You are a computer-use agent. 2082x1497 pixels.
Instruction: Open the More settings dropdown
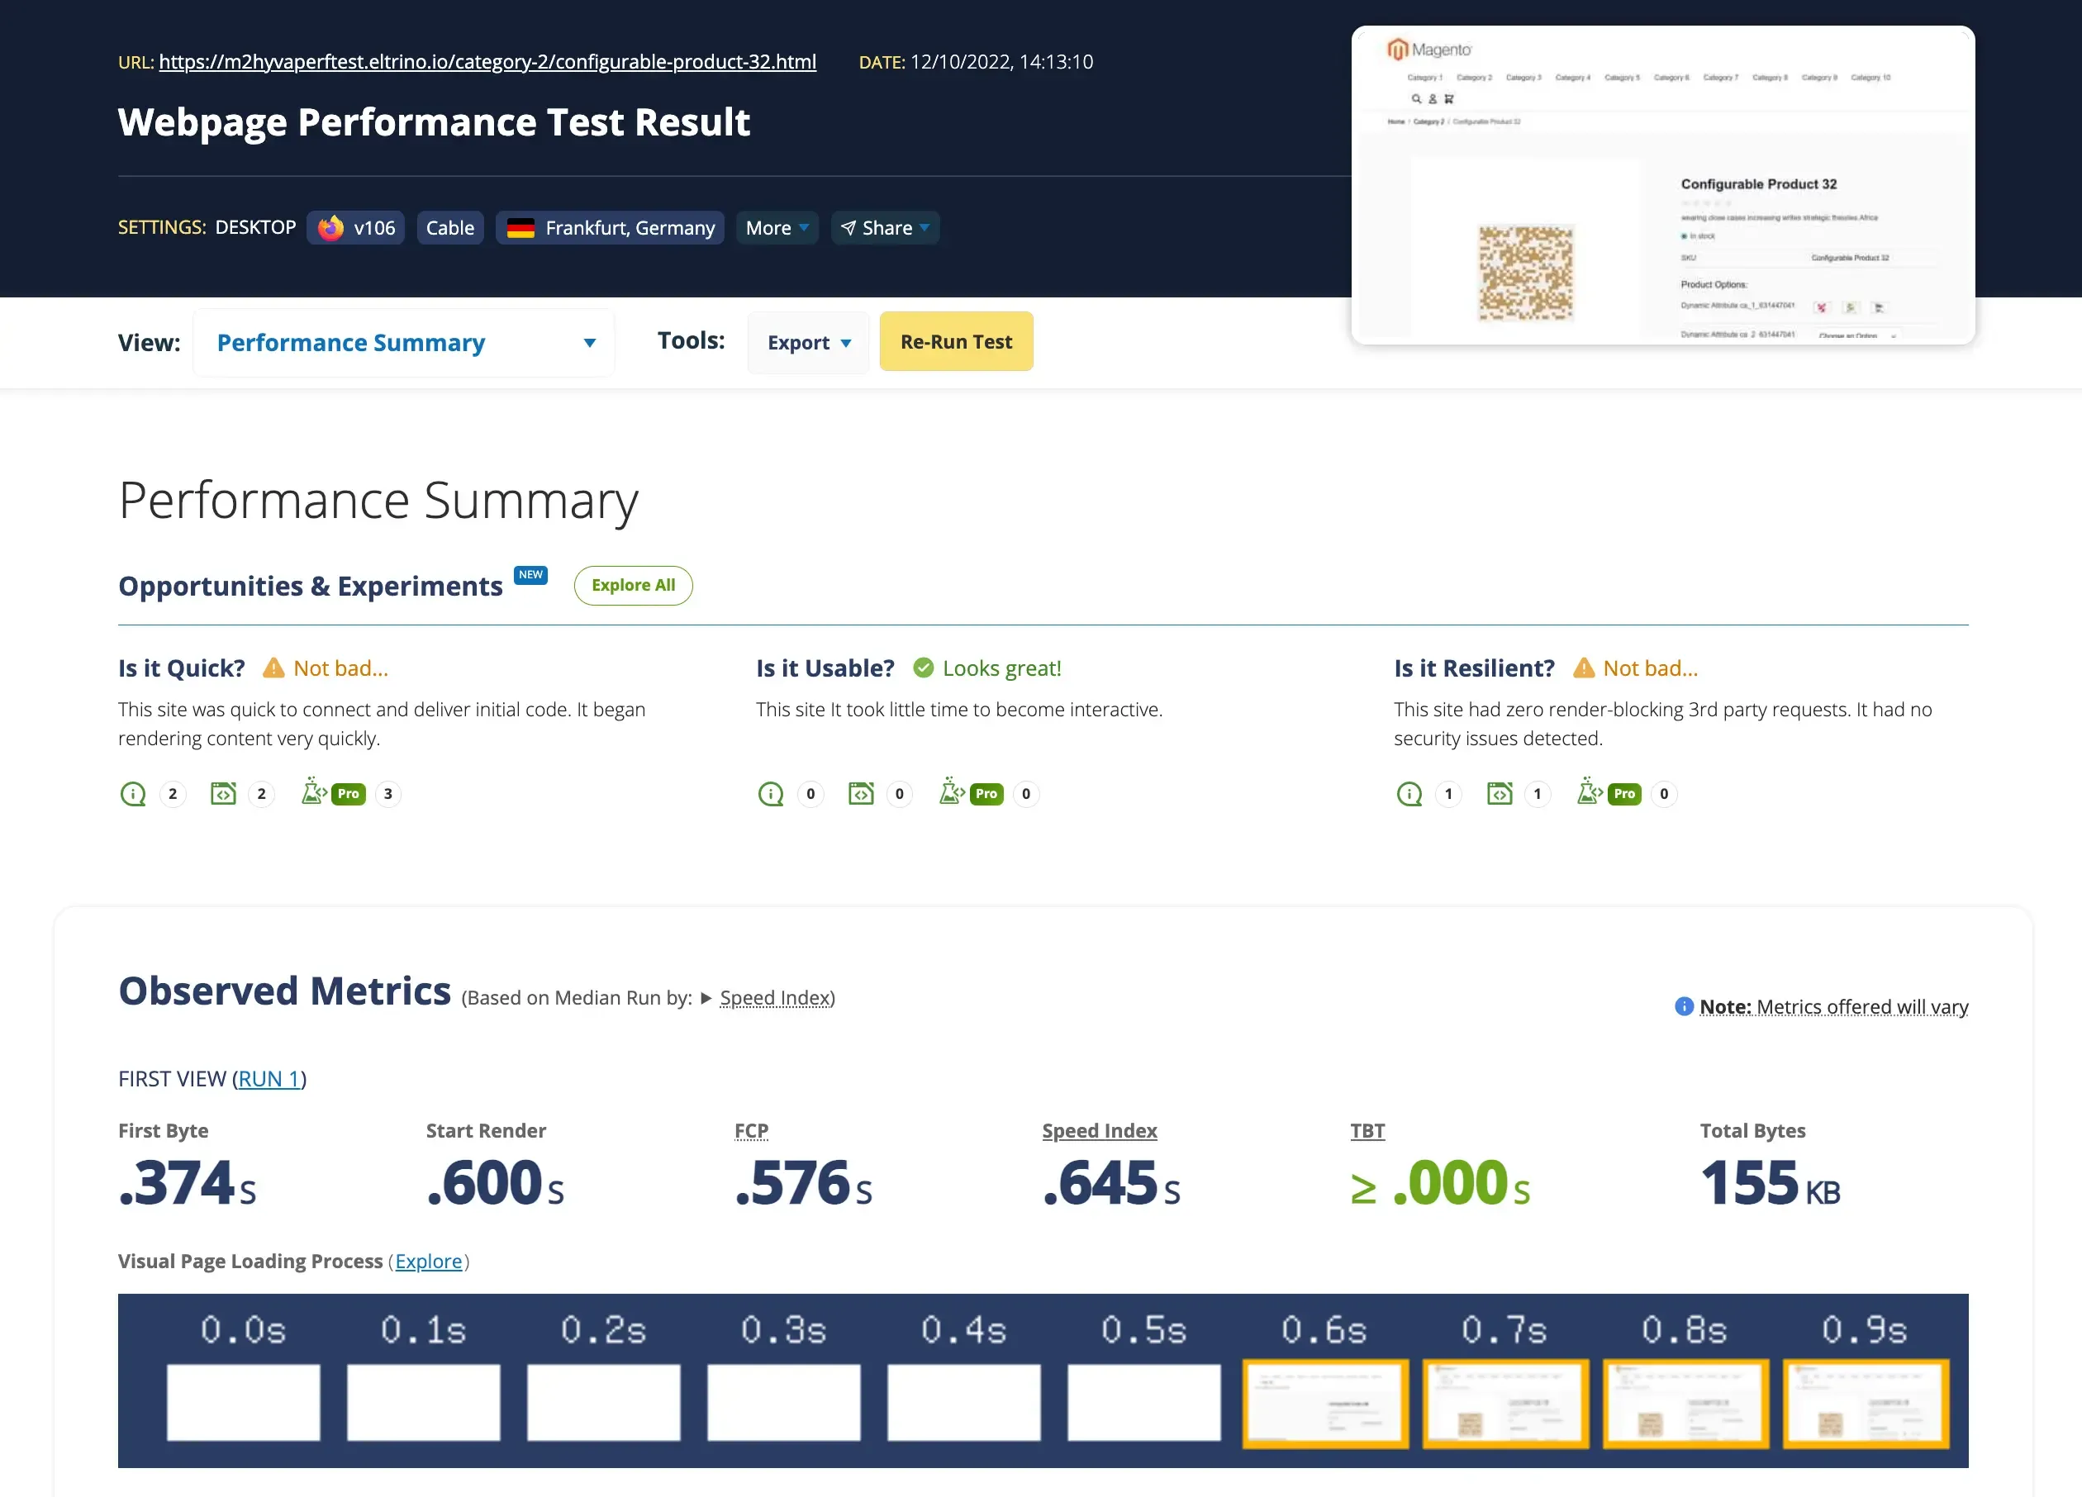(776, 228)
